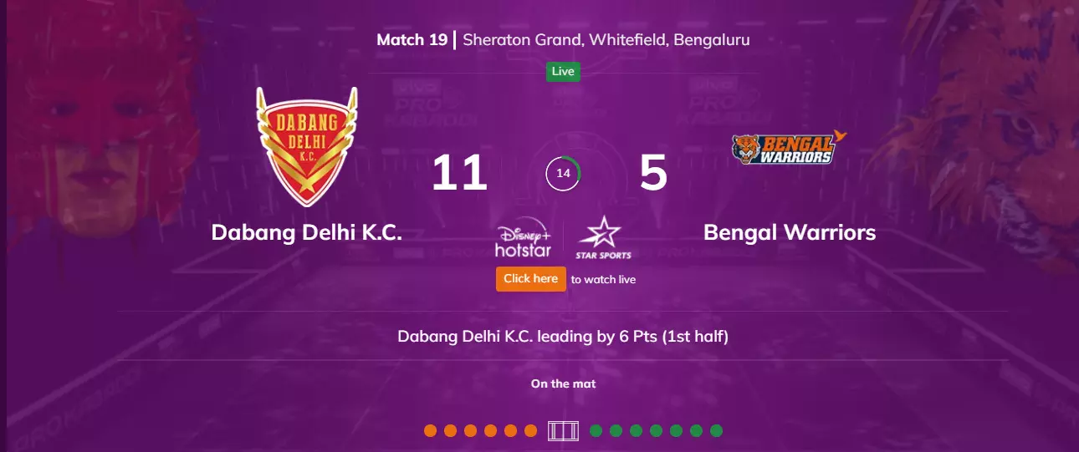Open the Dabang Delhi K.C. team name
This screenshot has height=452, width=1079.
(x=307, y=232)
